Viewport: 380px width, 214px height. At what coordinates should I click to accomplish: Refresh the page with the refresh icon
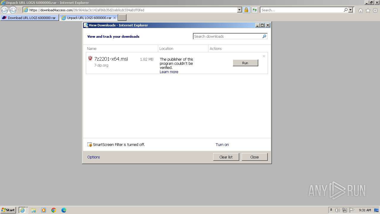coord(254,10)
